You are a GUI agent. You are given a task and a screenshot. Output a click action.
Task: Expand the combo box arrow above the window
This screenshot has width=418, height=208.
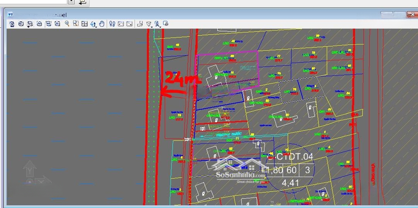click(x=71, y=2)
